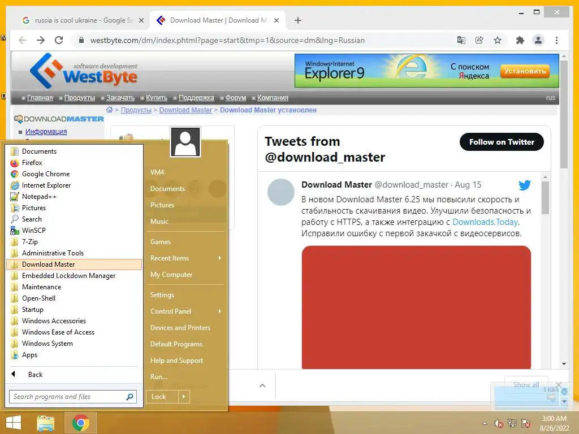Viewport: 579px width, 434px height.
Task: Click in Search programs and files field
Action: (x=73, y=397)
